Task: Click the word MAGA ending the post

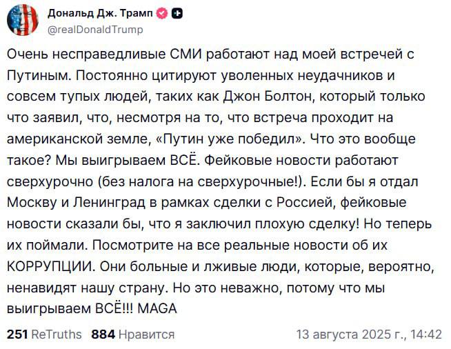Action: tap(157, 309)
